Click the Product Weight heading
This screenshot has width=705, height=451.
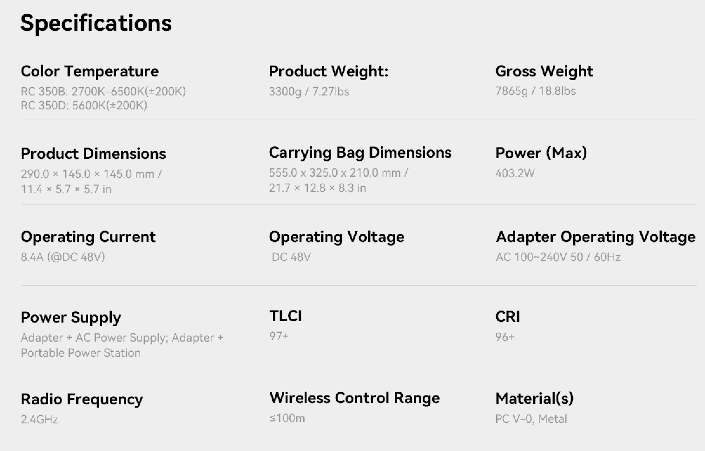328,71
